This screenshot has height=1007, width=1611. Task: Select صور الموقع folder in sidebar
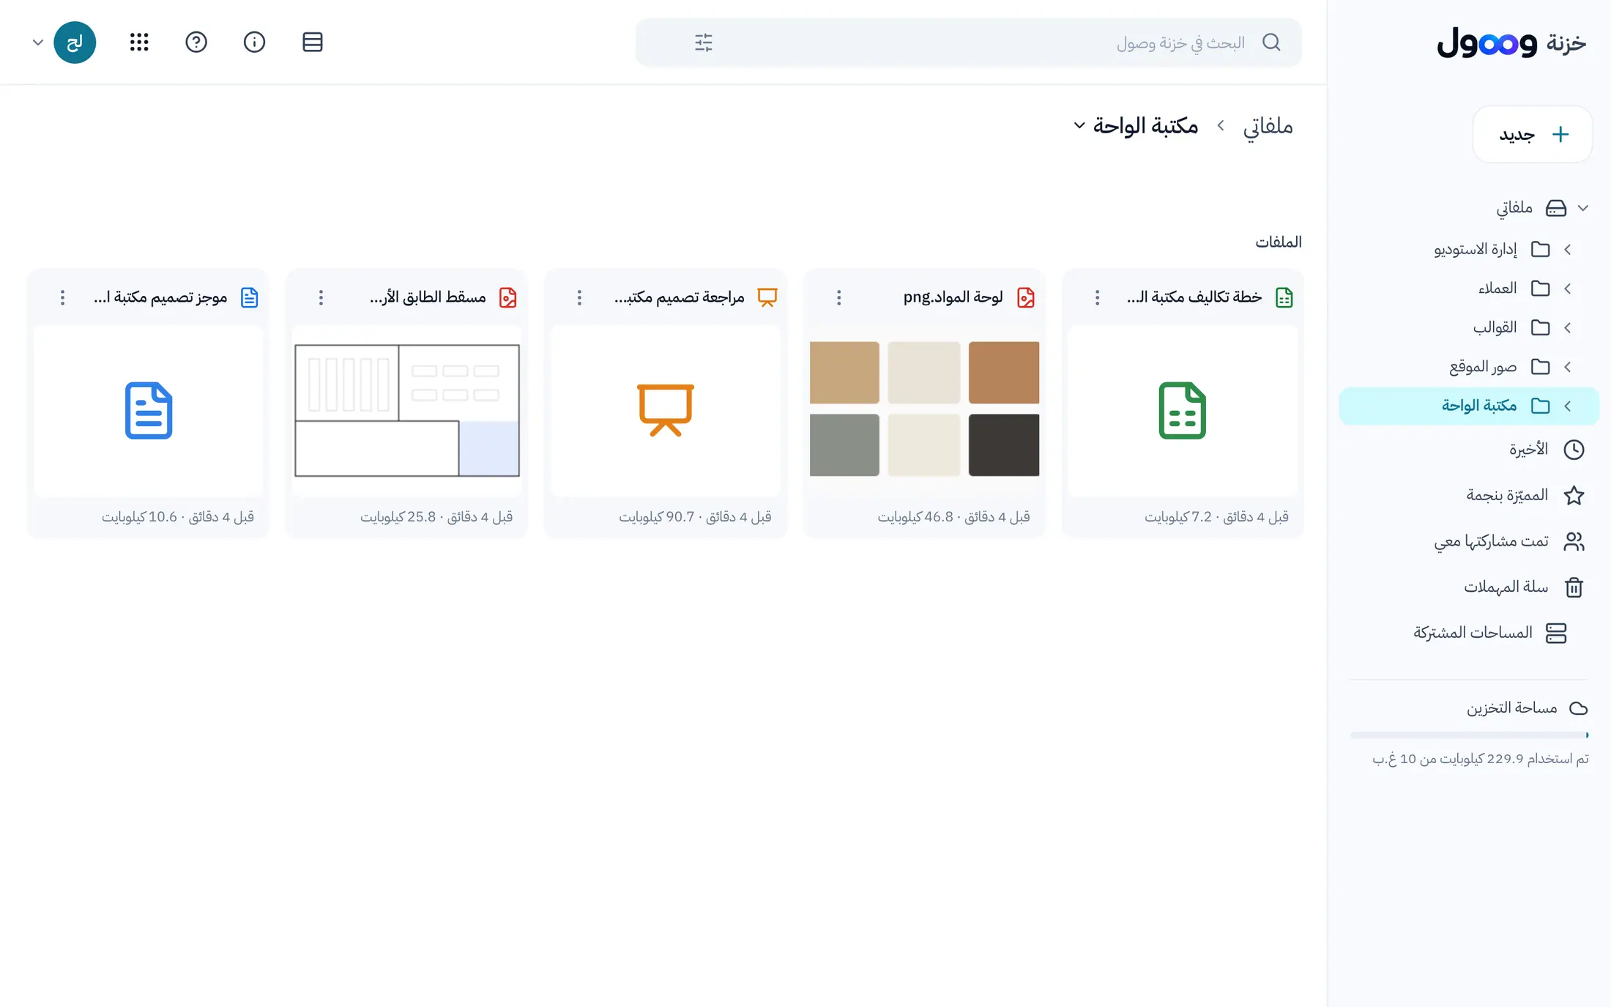click(1469, 367)
